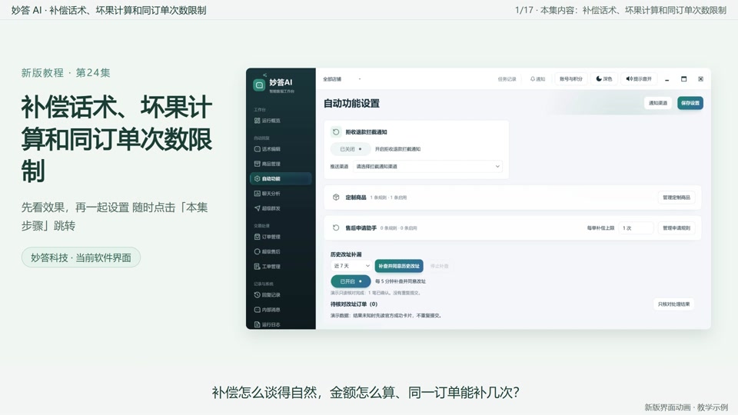Click the 只核对处理结果 button
Image resolution: width=738 pixels, height=415 pixels.
pyautogui.click(x=673, y=304)
